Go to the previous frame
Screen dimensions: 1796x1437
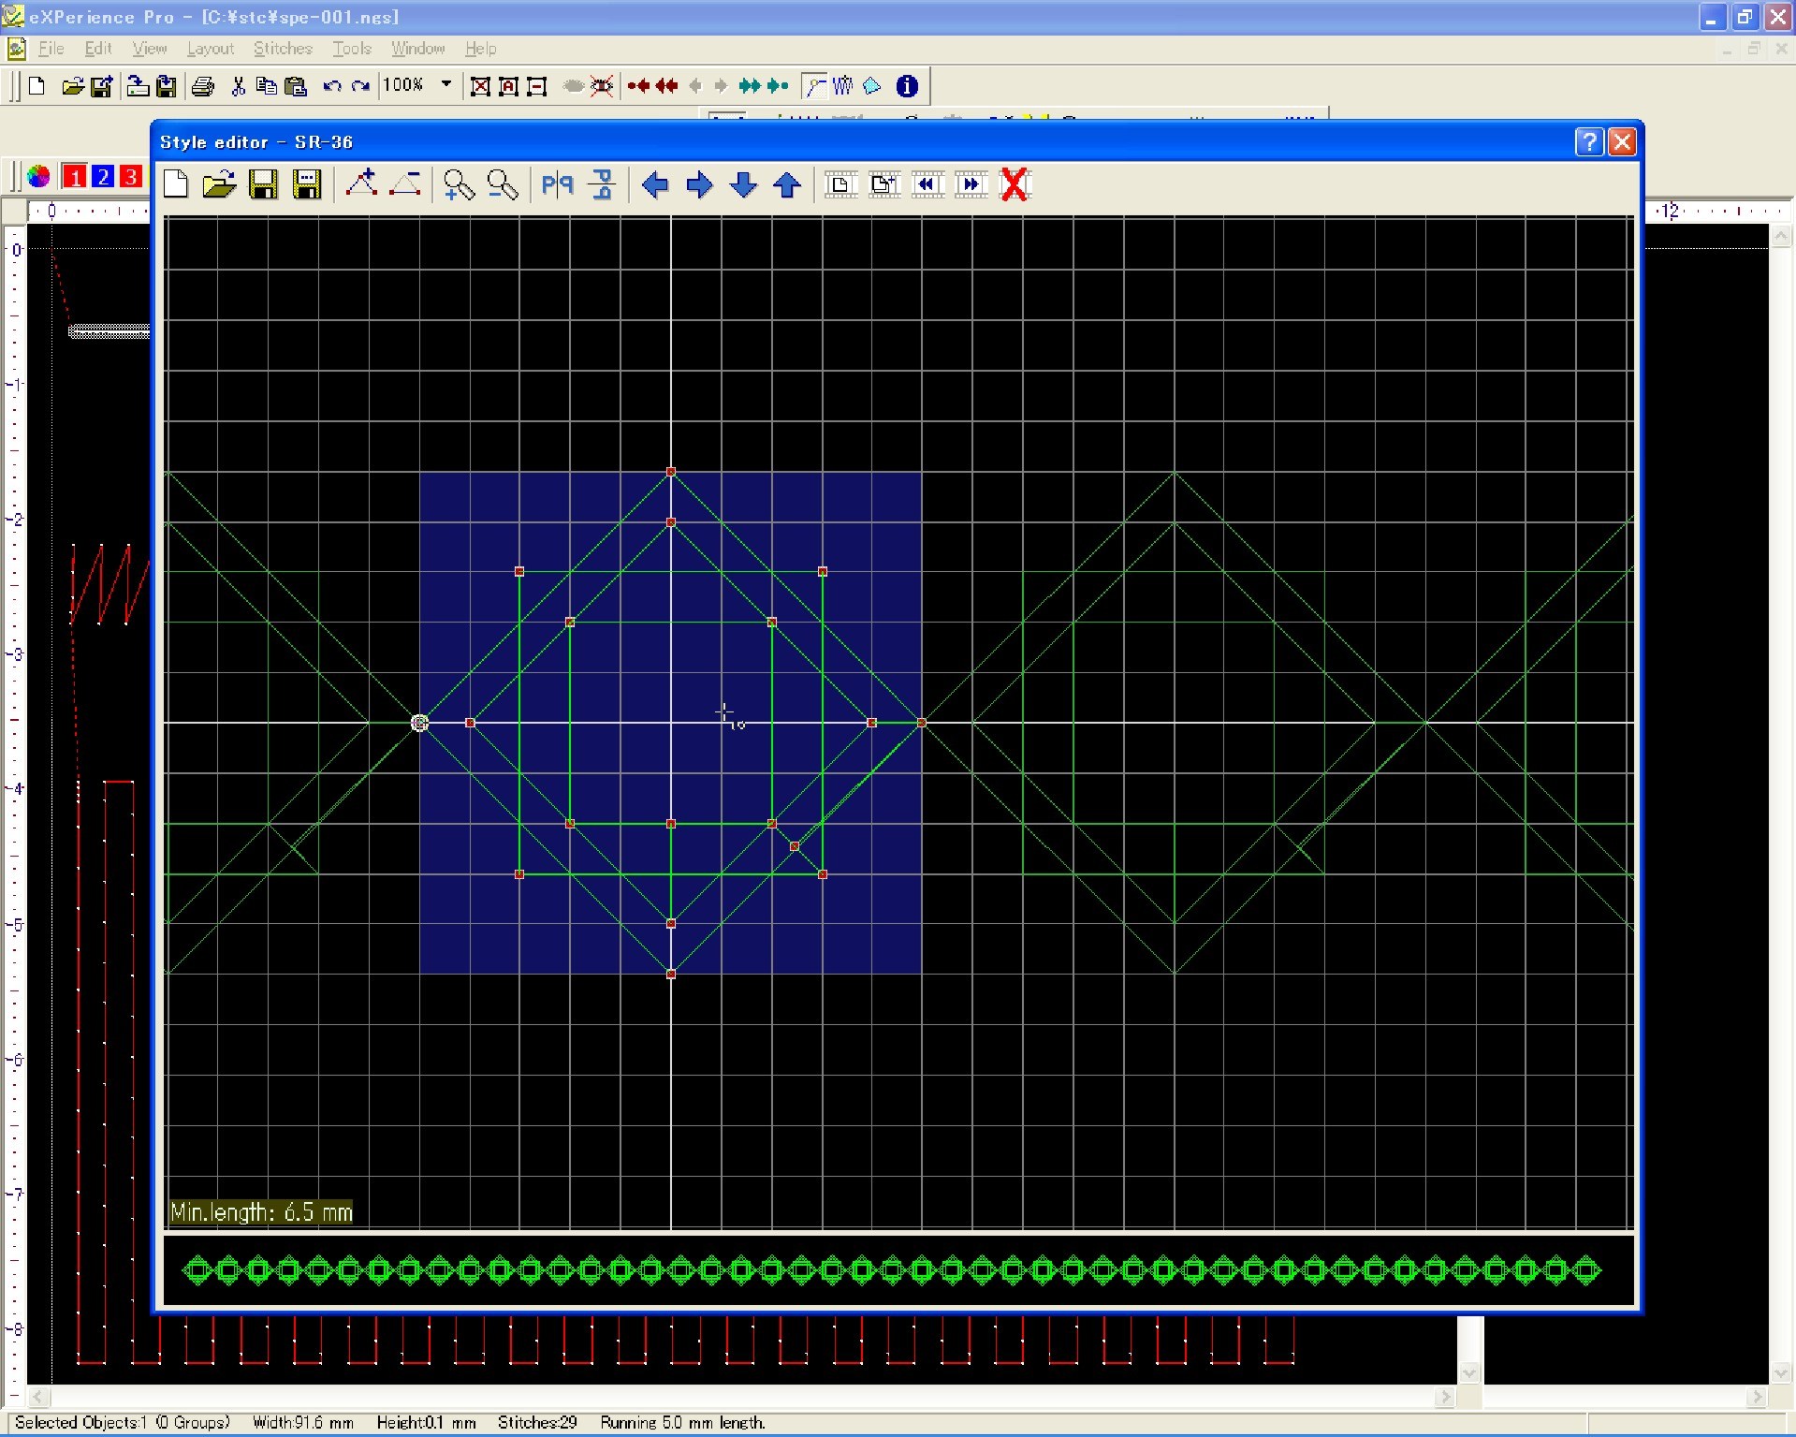tap(928, 184)
